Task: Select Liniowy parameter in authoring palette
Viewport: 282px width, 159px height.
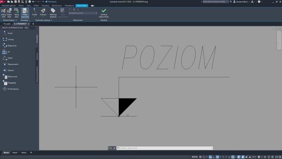Action: tap(8, 39)
